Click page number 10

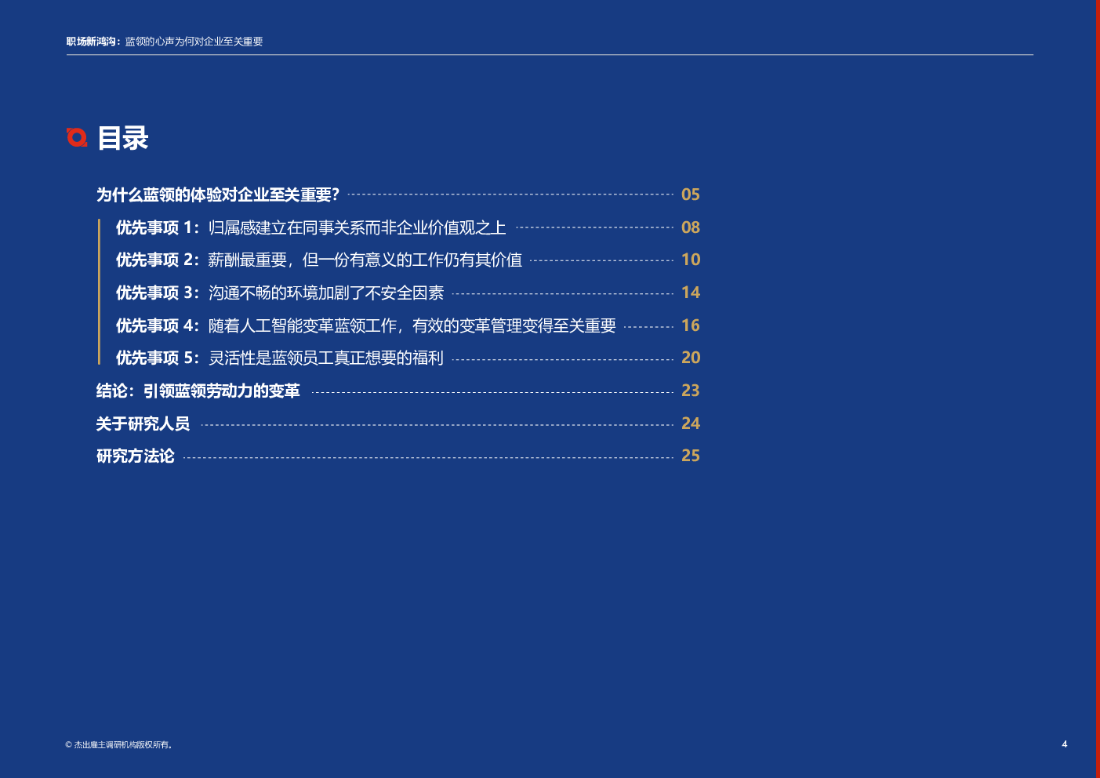(691, 260)
